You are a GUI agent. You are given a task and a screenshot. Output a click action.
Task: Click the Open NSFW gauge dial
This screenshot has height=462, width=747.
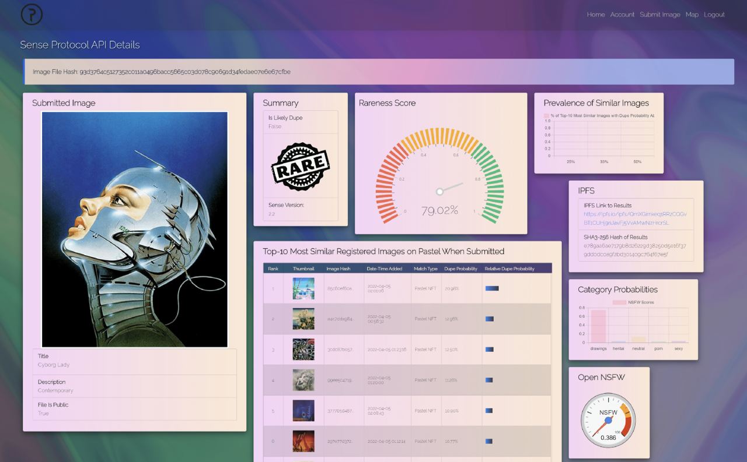click(608, 420)
